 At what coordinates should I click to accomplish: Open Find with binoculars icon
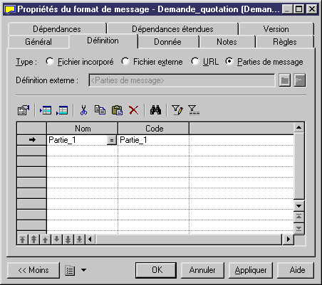155,110
